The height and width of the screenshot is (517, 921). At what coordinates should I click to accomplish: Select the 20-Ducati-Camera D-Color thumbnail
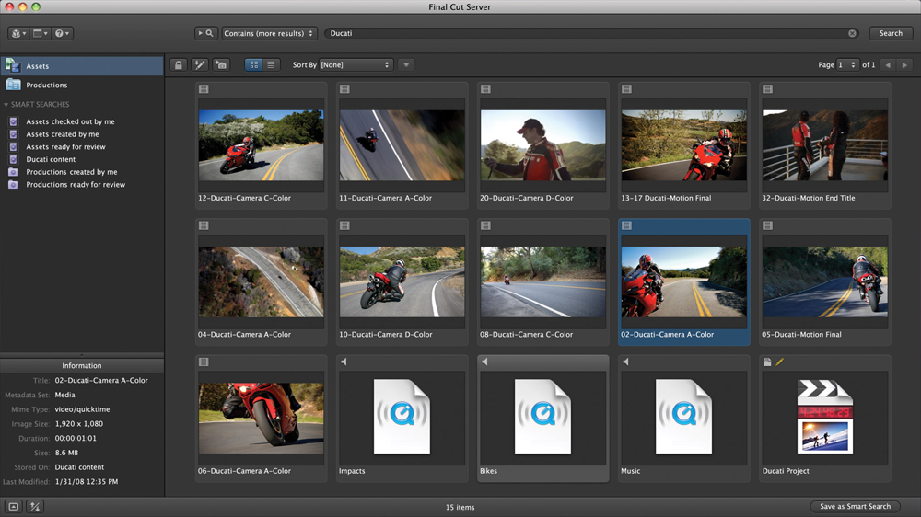[542, 145]
